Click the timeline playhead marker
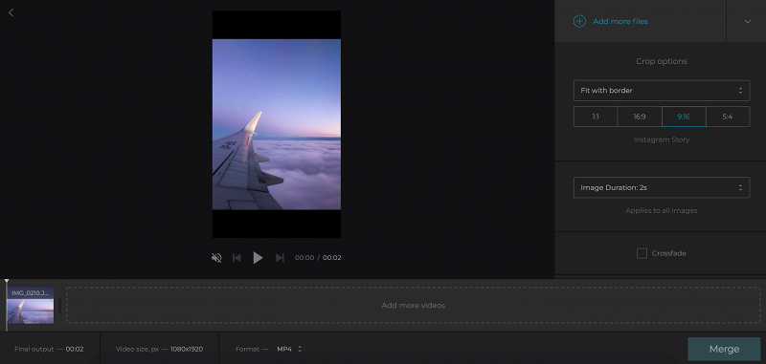This screenshot has height=364, width=766. click(x=7, y=282)
